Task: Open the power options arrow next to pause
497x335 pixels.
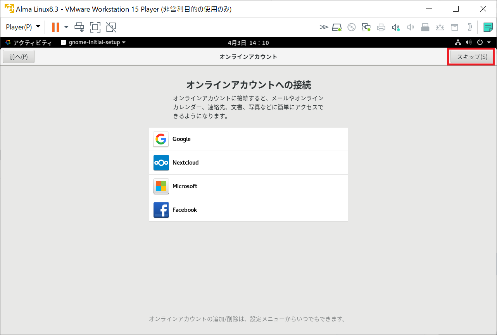Action: pyautogui.click(x=66, y=27)
